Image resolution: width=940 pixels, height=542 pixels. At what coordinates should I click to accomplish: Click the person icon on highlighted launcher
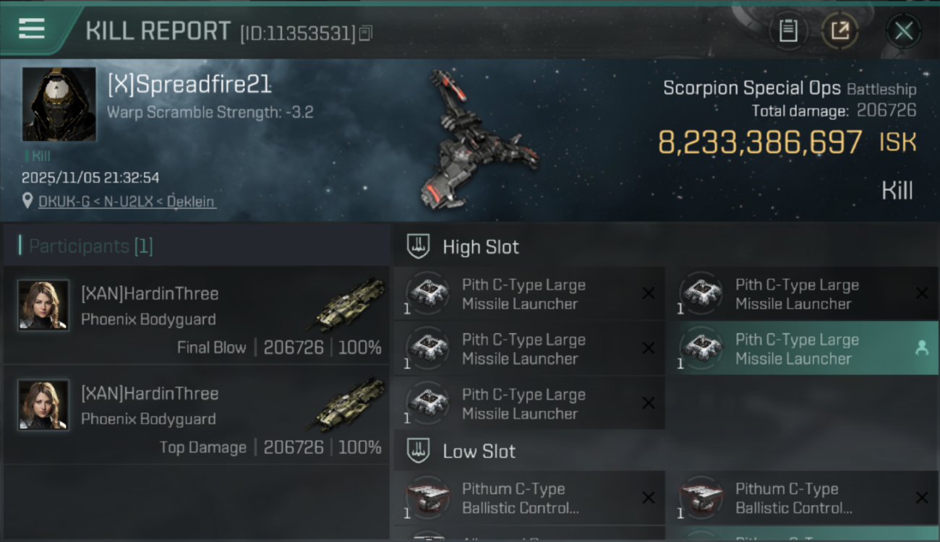tap(921, 348)
